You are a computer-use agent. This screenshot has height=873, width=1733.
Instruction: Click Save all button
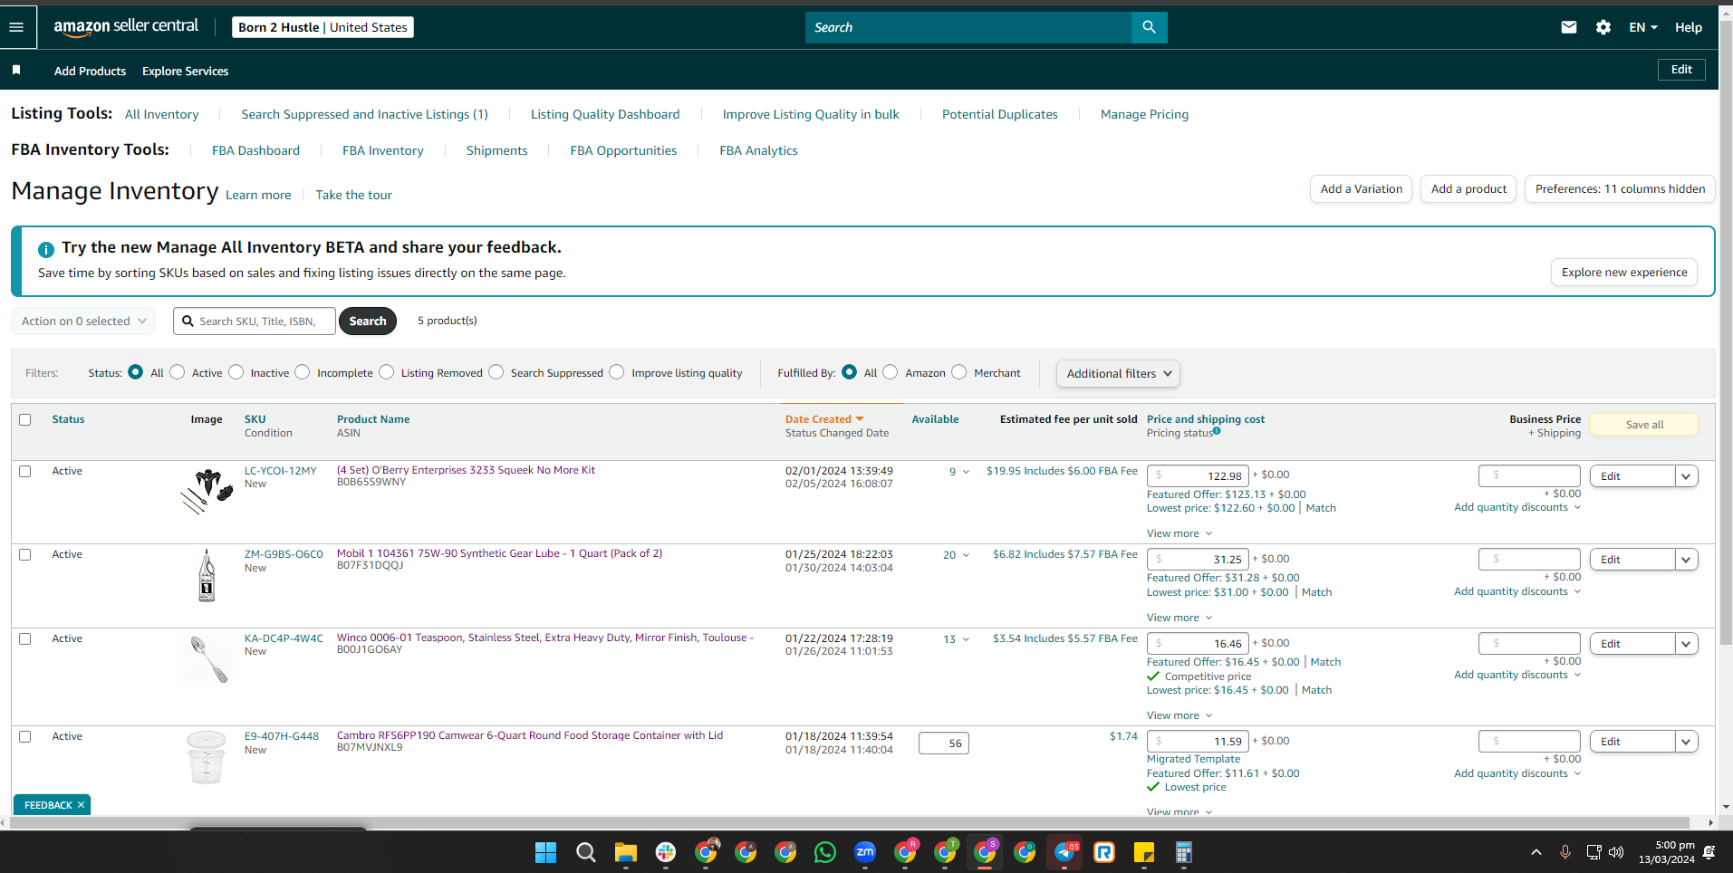point(1644,425)
